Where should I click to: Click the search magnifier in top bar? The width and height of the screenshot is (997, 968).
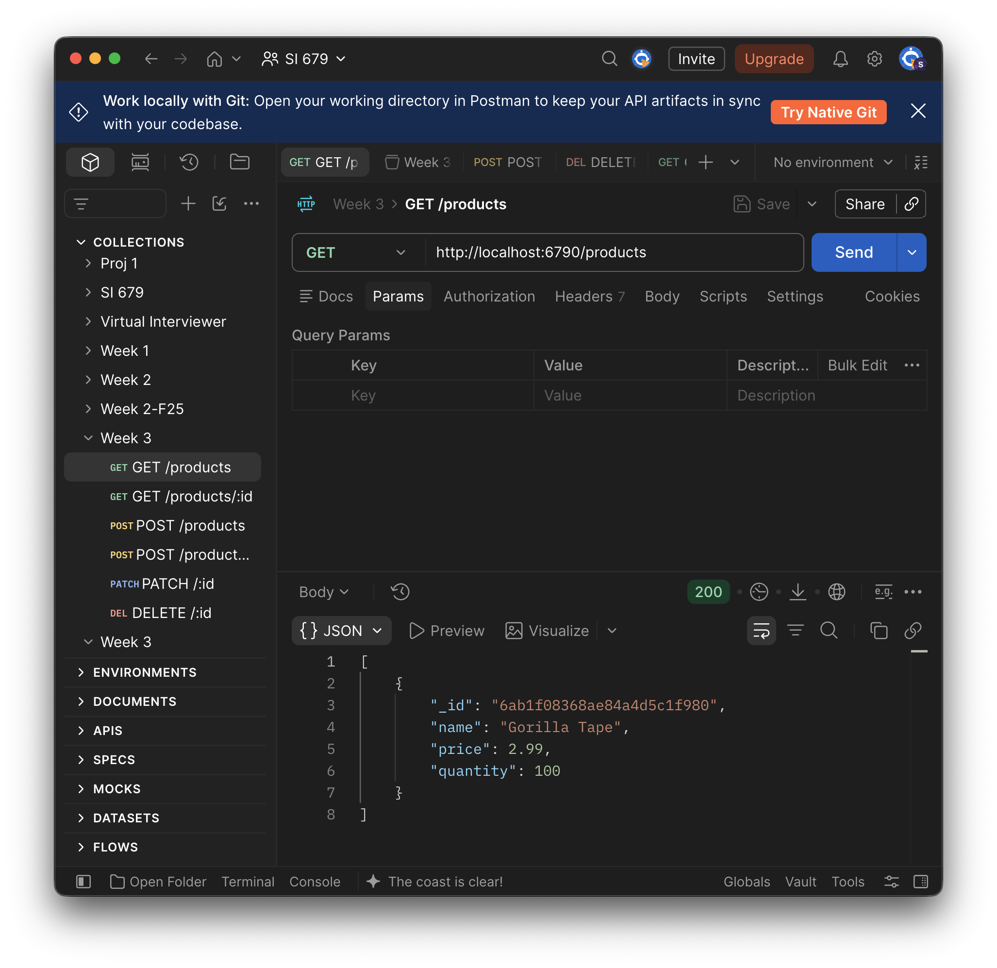pyautogui.click(x=609, y=59)
